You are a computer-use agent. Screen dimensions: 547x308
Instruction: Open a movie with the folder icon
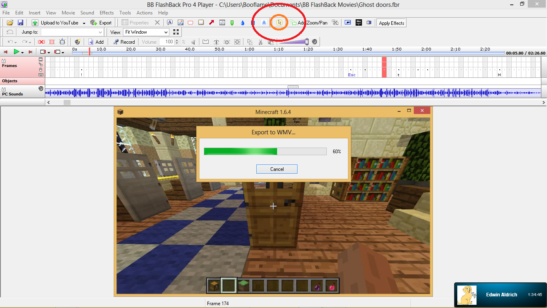click(10, 23)
